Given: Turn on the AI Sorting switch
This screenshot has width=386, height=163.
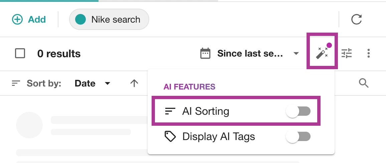Looking at the screenshot, I should (x=298, y=111).
